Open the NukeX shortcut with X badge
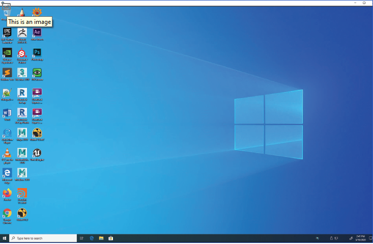The height and width of the screenshot is (244, 373). (x=37, y=135)
